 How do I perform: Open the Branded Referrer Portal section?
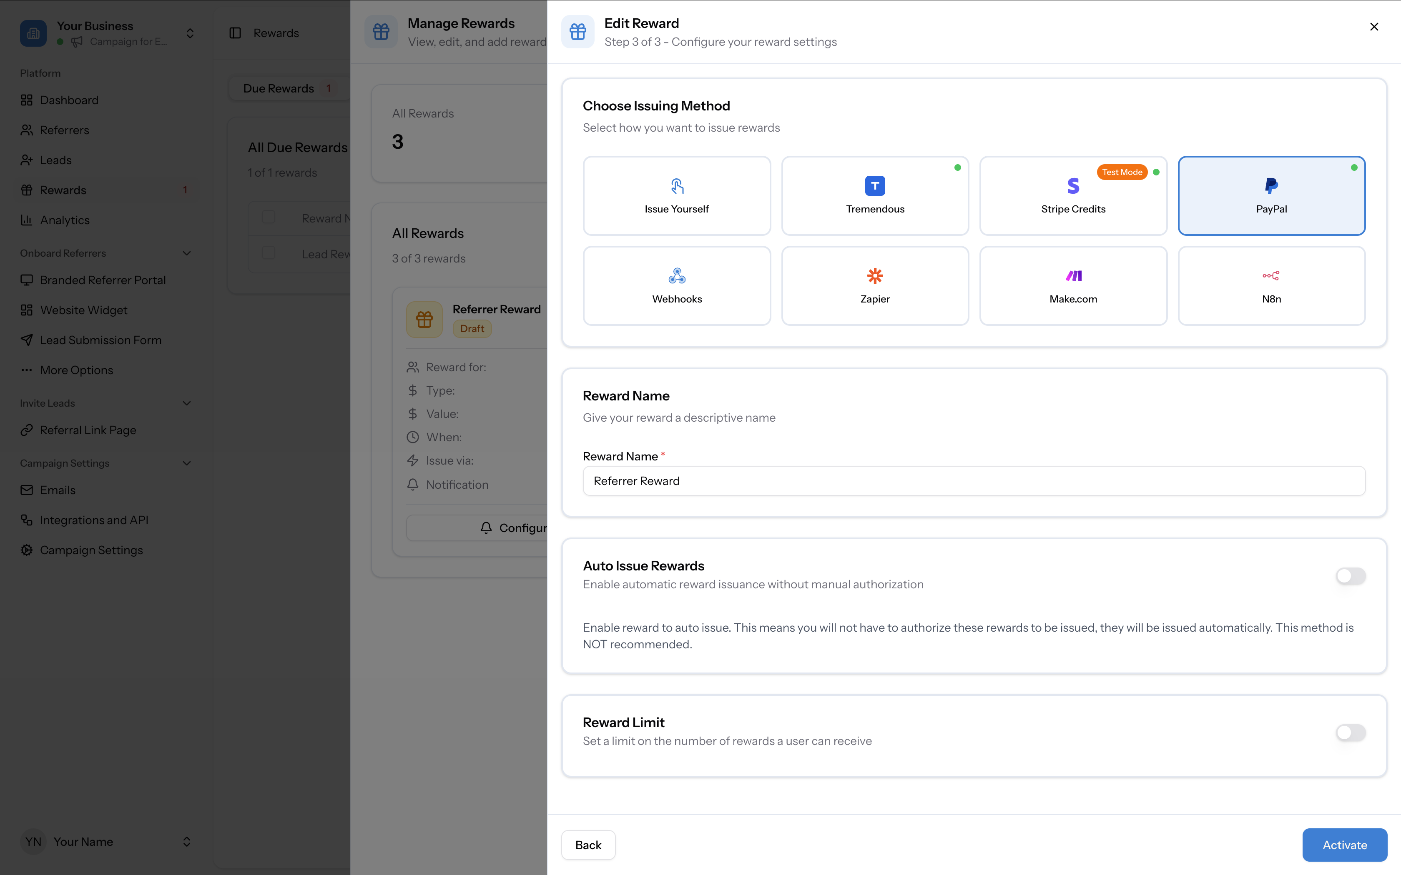(x=102, y=280)
